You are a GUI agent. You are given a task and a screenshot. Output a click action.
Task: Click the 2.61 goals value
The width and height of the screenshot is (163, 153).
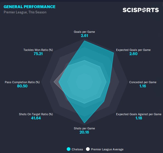coord(84,35)
